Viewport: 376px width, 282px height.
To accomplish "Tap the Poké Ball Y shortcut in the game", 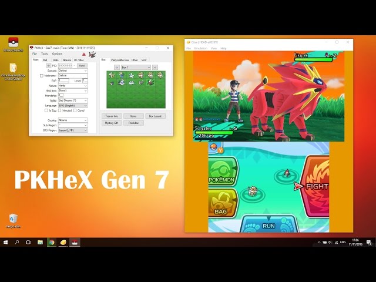I will [x=216, y=147].
